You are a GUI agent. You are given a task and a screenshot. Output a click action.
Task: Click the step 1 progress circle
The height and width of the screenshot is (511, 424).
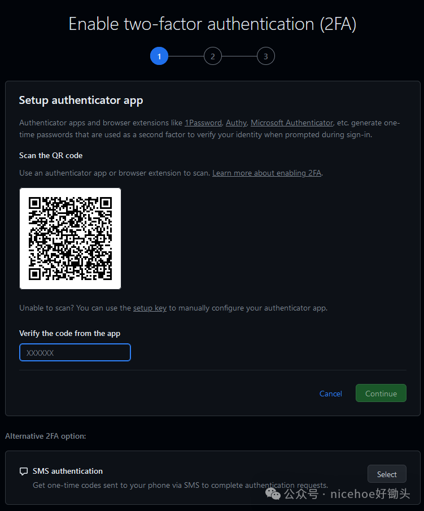(159, 56)
